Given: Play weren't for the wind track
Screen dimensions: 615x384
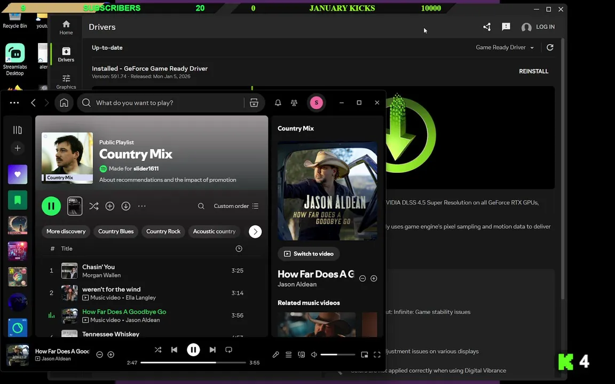Looking at the screenshot, I should point(152,293).
